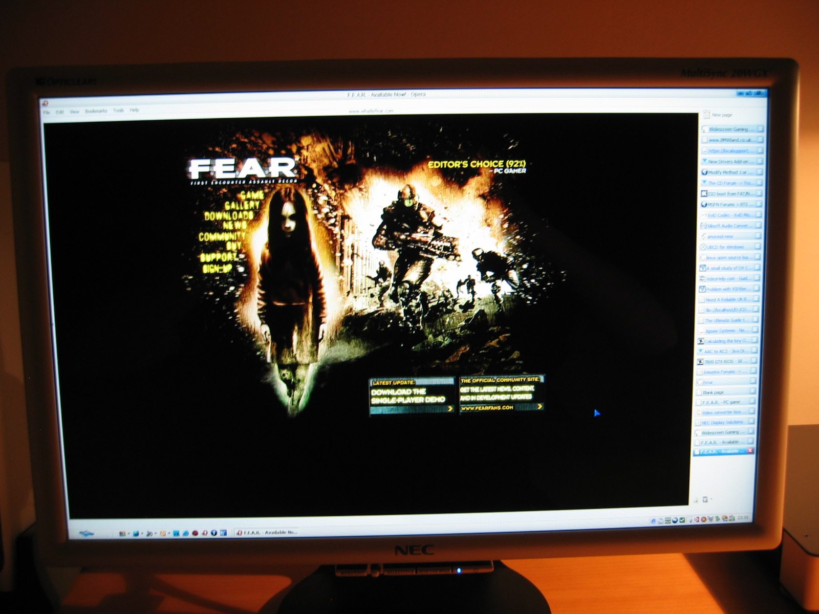Open BUY link on F.E.A.R. page
The image size is (819, 614).
[x=234, y=247]
